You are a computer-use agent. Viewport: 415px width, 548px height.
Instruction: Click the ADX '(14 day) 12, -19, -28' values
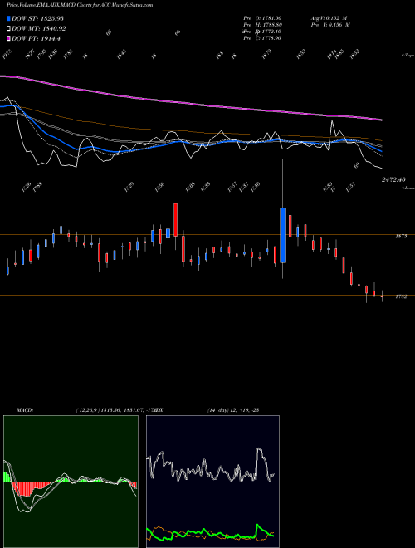[x=232, y=410]
